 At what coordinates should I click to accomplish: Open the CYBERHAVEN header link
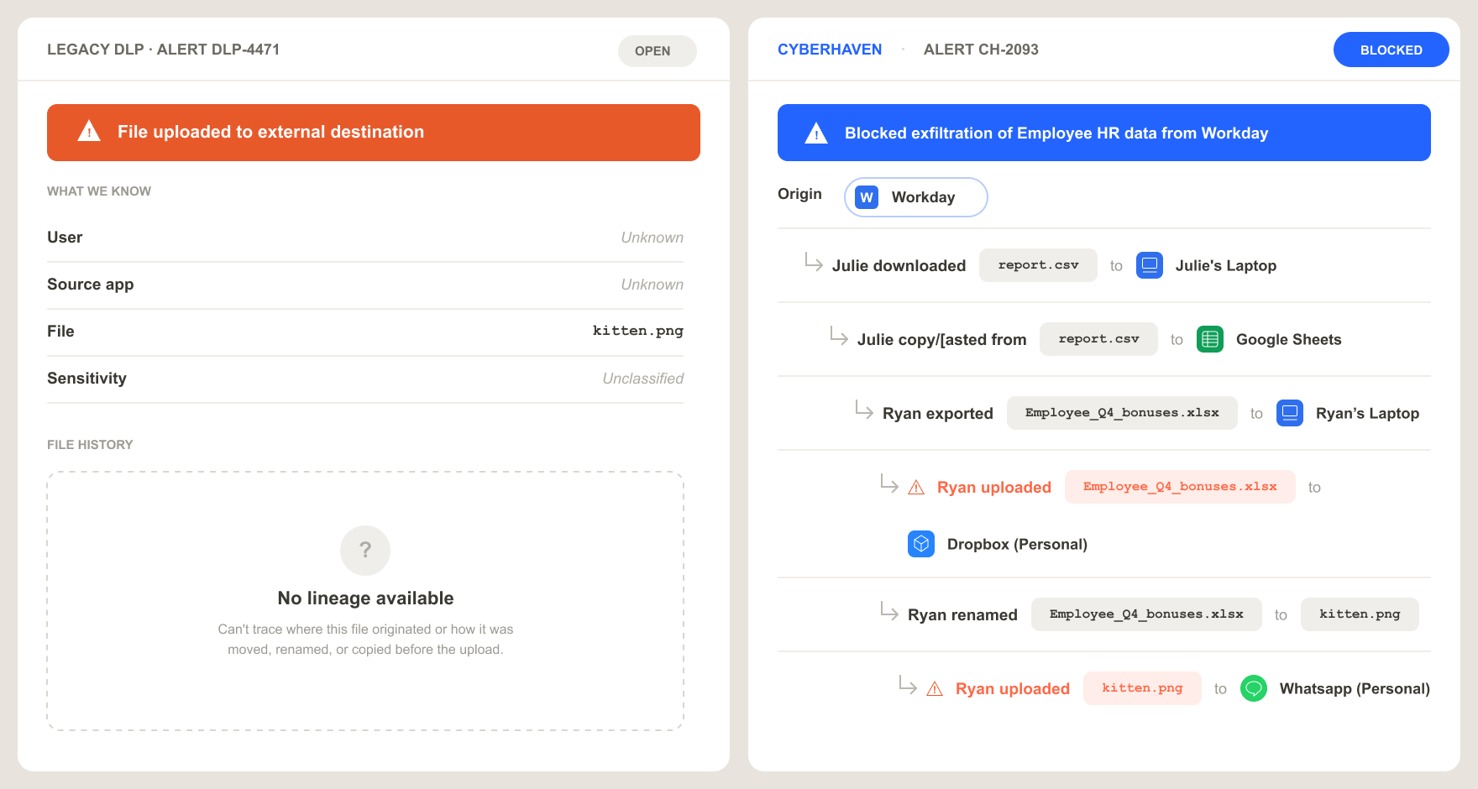[830, 50]
